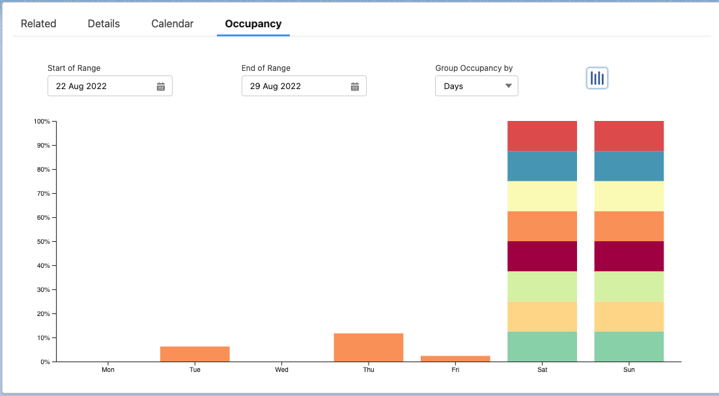
Task: Select the Occupancy tab
Action: (253, 24)
